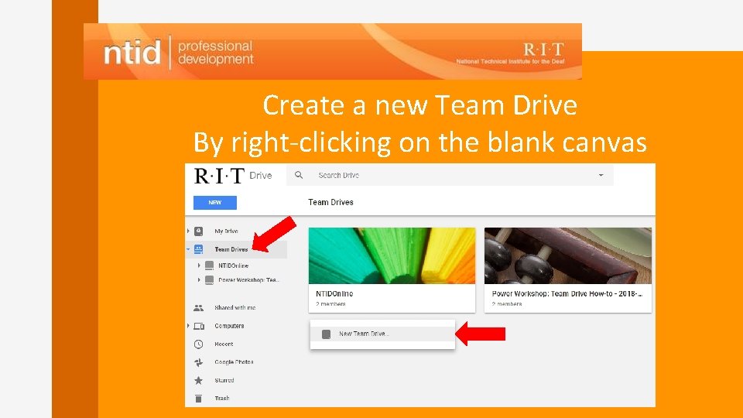Click the Team Drives heading
Image resolution: width=743 pixels, height=418 pixels.
(x=330, y=202)
